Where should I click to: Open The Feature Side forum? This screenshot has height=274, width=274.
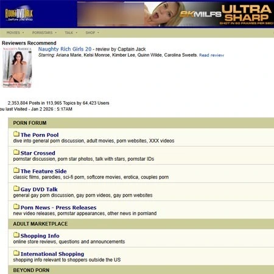click(x=43, y=171)
